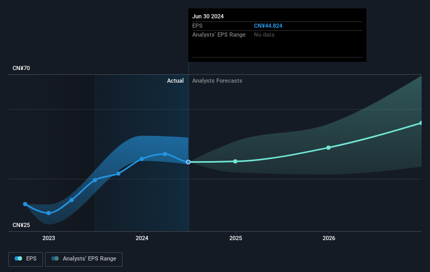Click the last forecast data point at right edge
Viewport: 430px width, 272px height.
coord(421,123)
